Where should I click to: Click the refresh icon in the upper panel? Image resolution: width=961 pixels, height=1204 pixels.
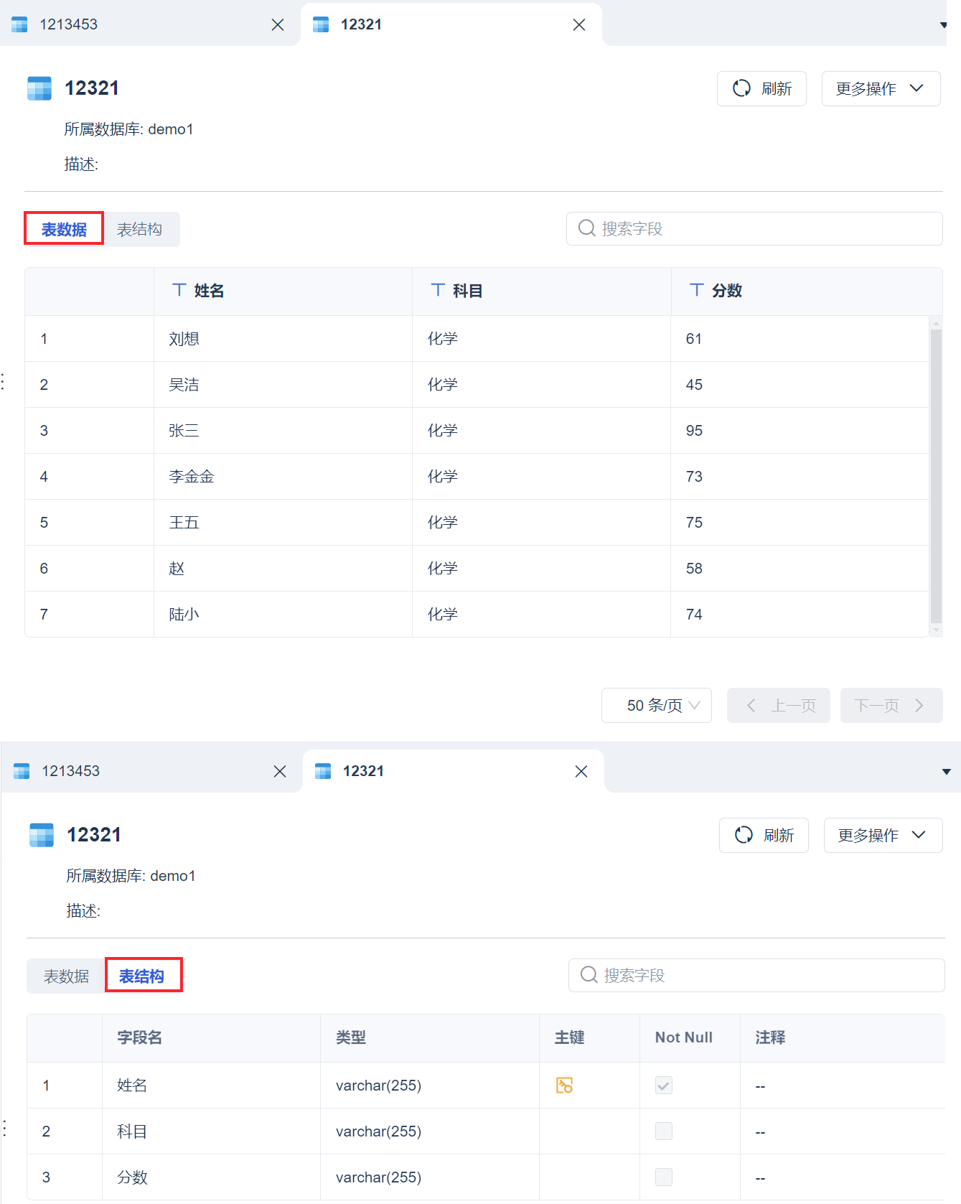click(741, 88)
